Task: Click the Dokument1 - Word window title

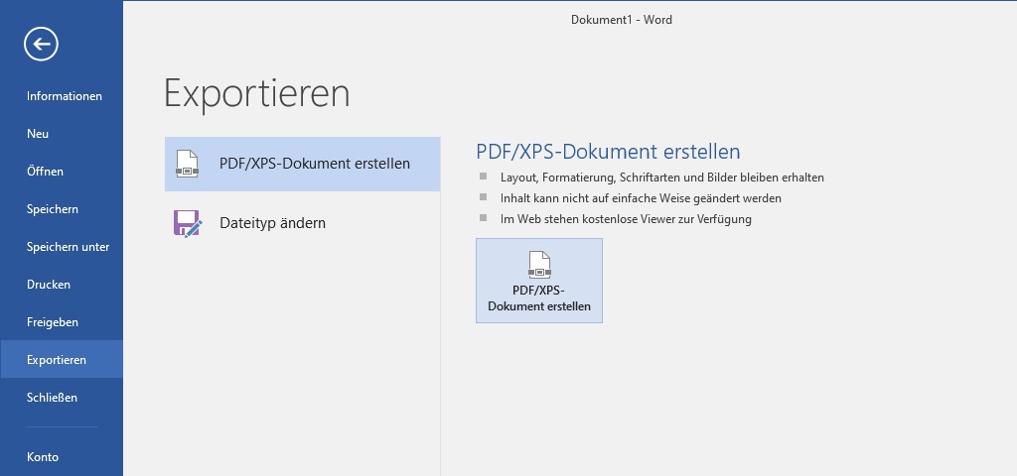Action: click(621, 20)
